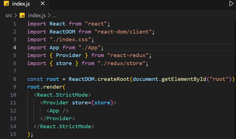Click line number 8 in the gutter
This screenshot has width=236, height=139.
[15, 79]
